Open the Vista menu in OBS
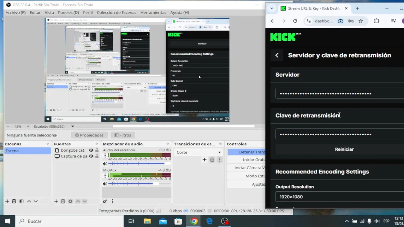The height and width of the screenshot is (227, 404). [49, 13]
